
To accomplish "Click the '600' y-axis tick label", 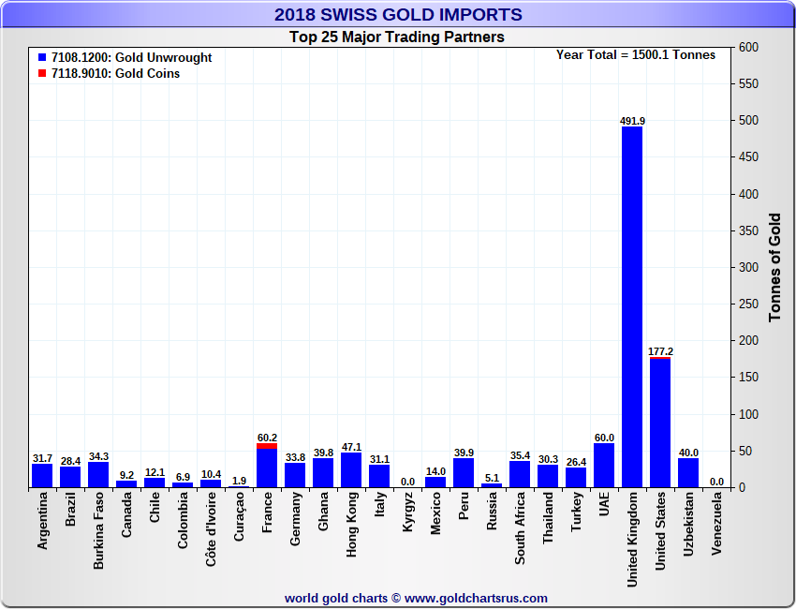I will pos(749,47).
